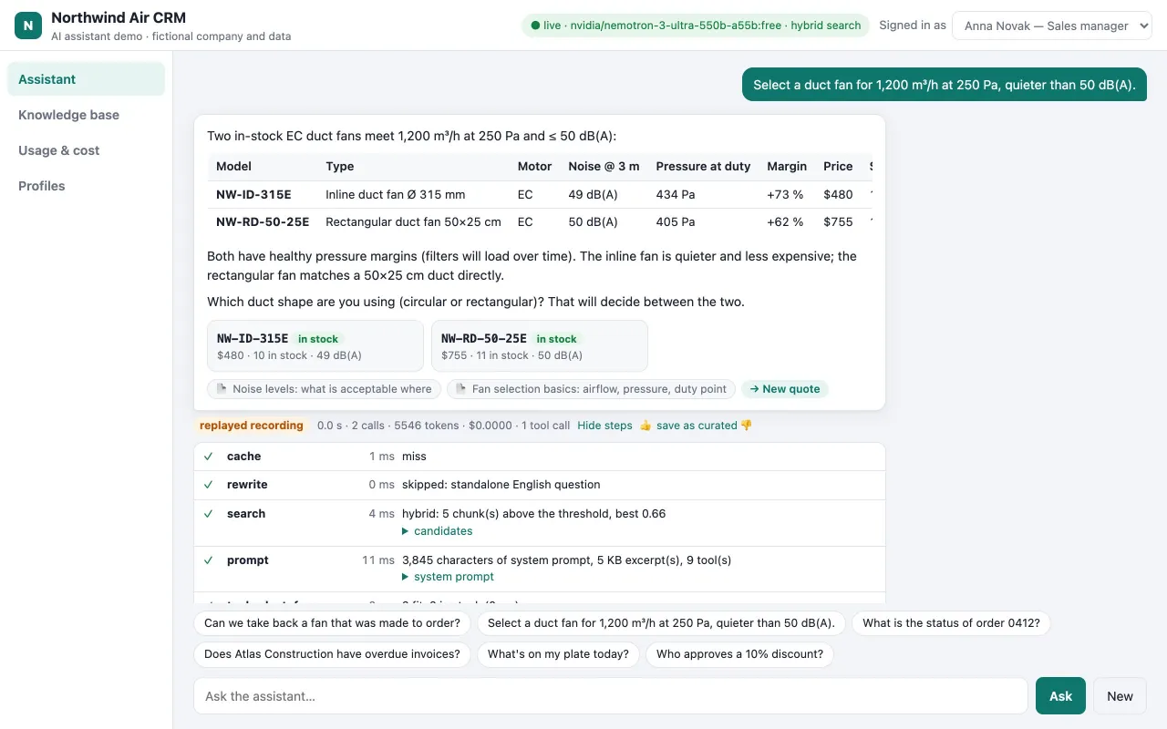
Task: Pick the duct fan selection suggestion chip
Action: pyautogui.click(x=661, y=623)
